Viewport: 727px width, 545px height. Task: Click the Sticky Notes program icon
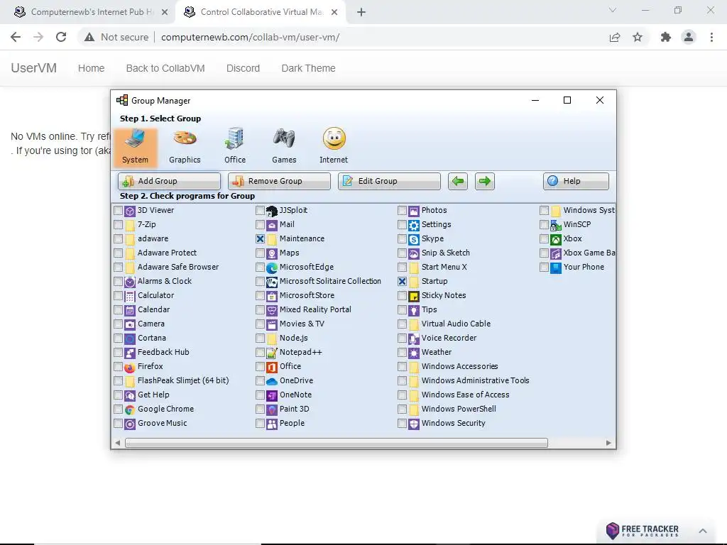tap(414, 296)
